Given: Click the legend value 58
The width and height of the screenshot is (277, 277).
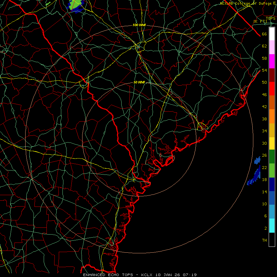Looking at the screenshot, I should click(x=264, y=58).
